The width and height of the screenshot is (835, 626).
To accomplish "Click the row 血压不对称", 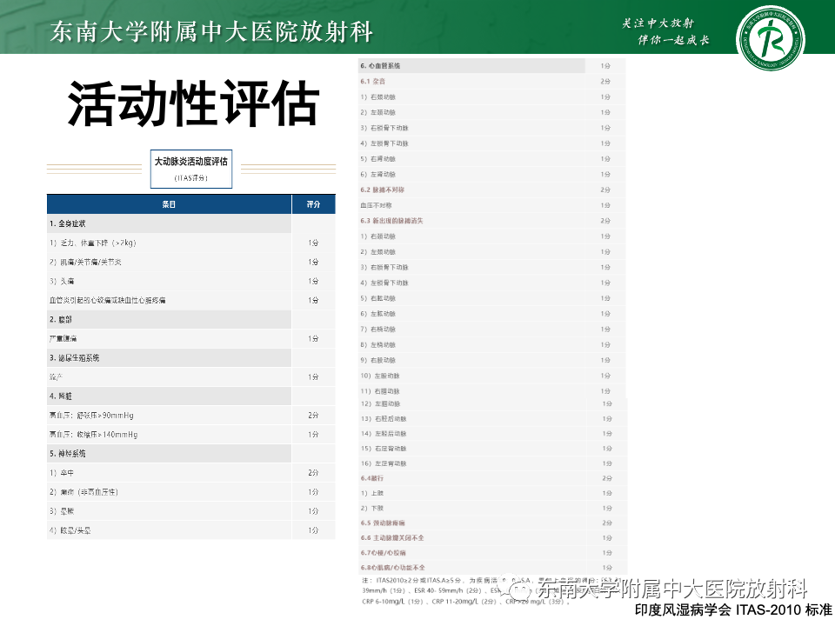I will coord(491,205).
